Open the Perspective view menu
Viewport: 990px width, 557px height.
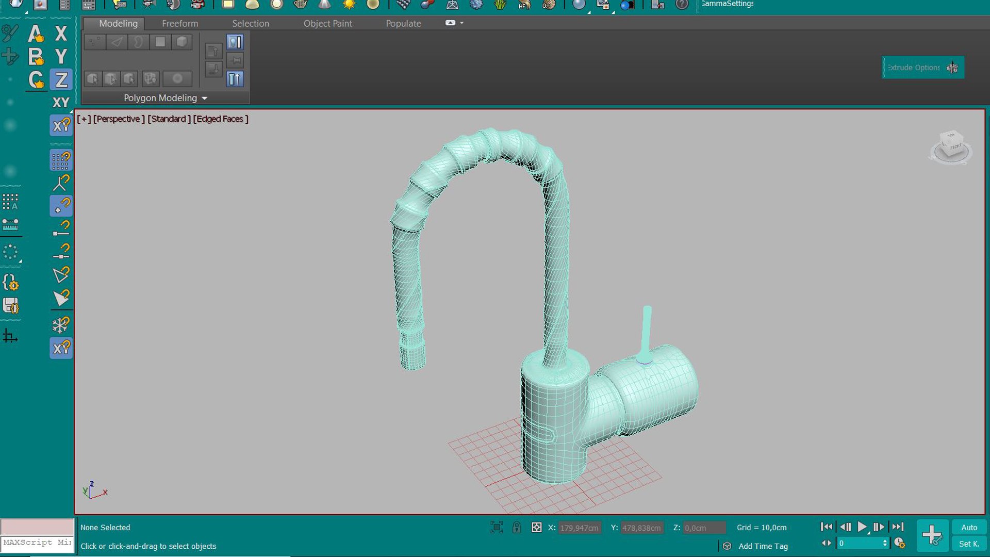tap(119, 119)
